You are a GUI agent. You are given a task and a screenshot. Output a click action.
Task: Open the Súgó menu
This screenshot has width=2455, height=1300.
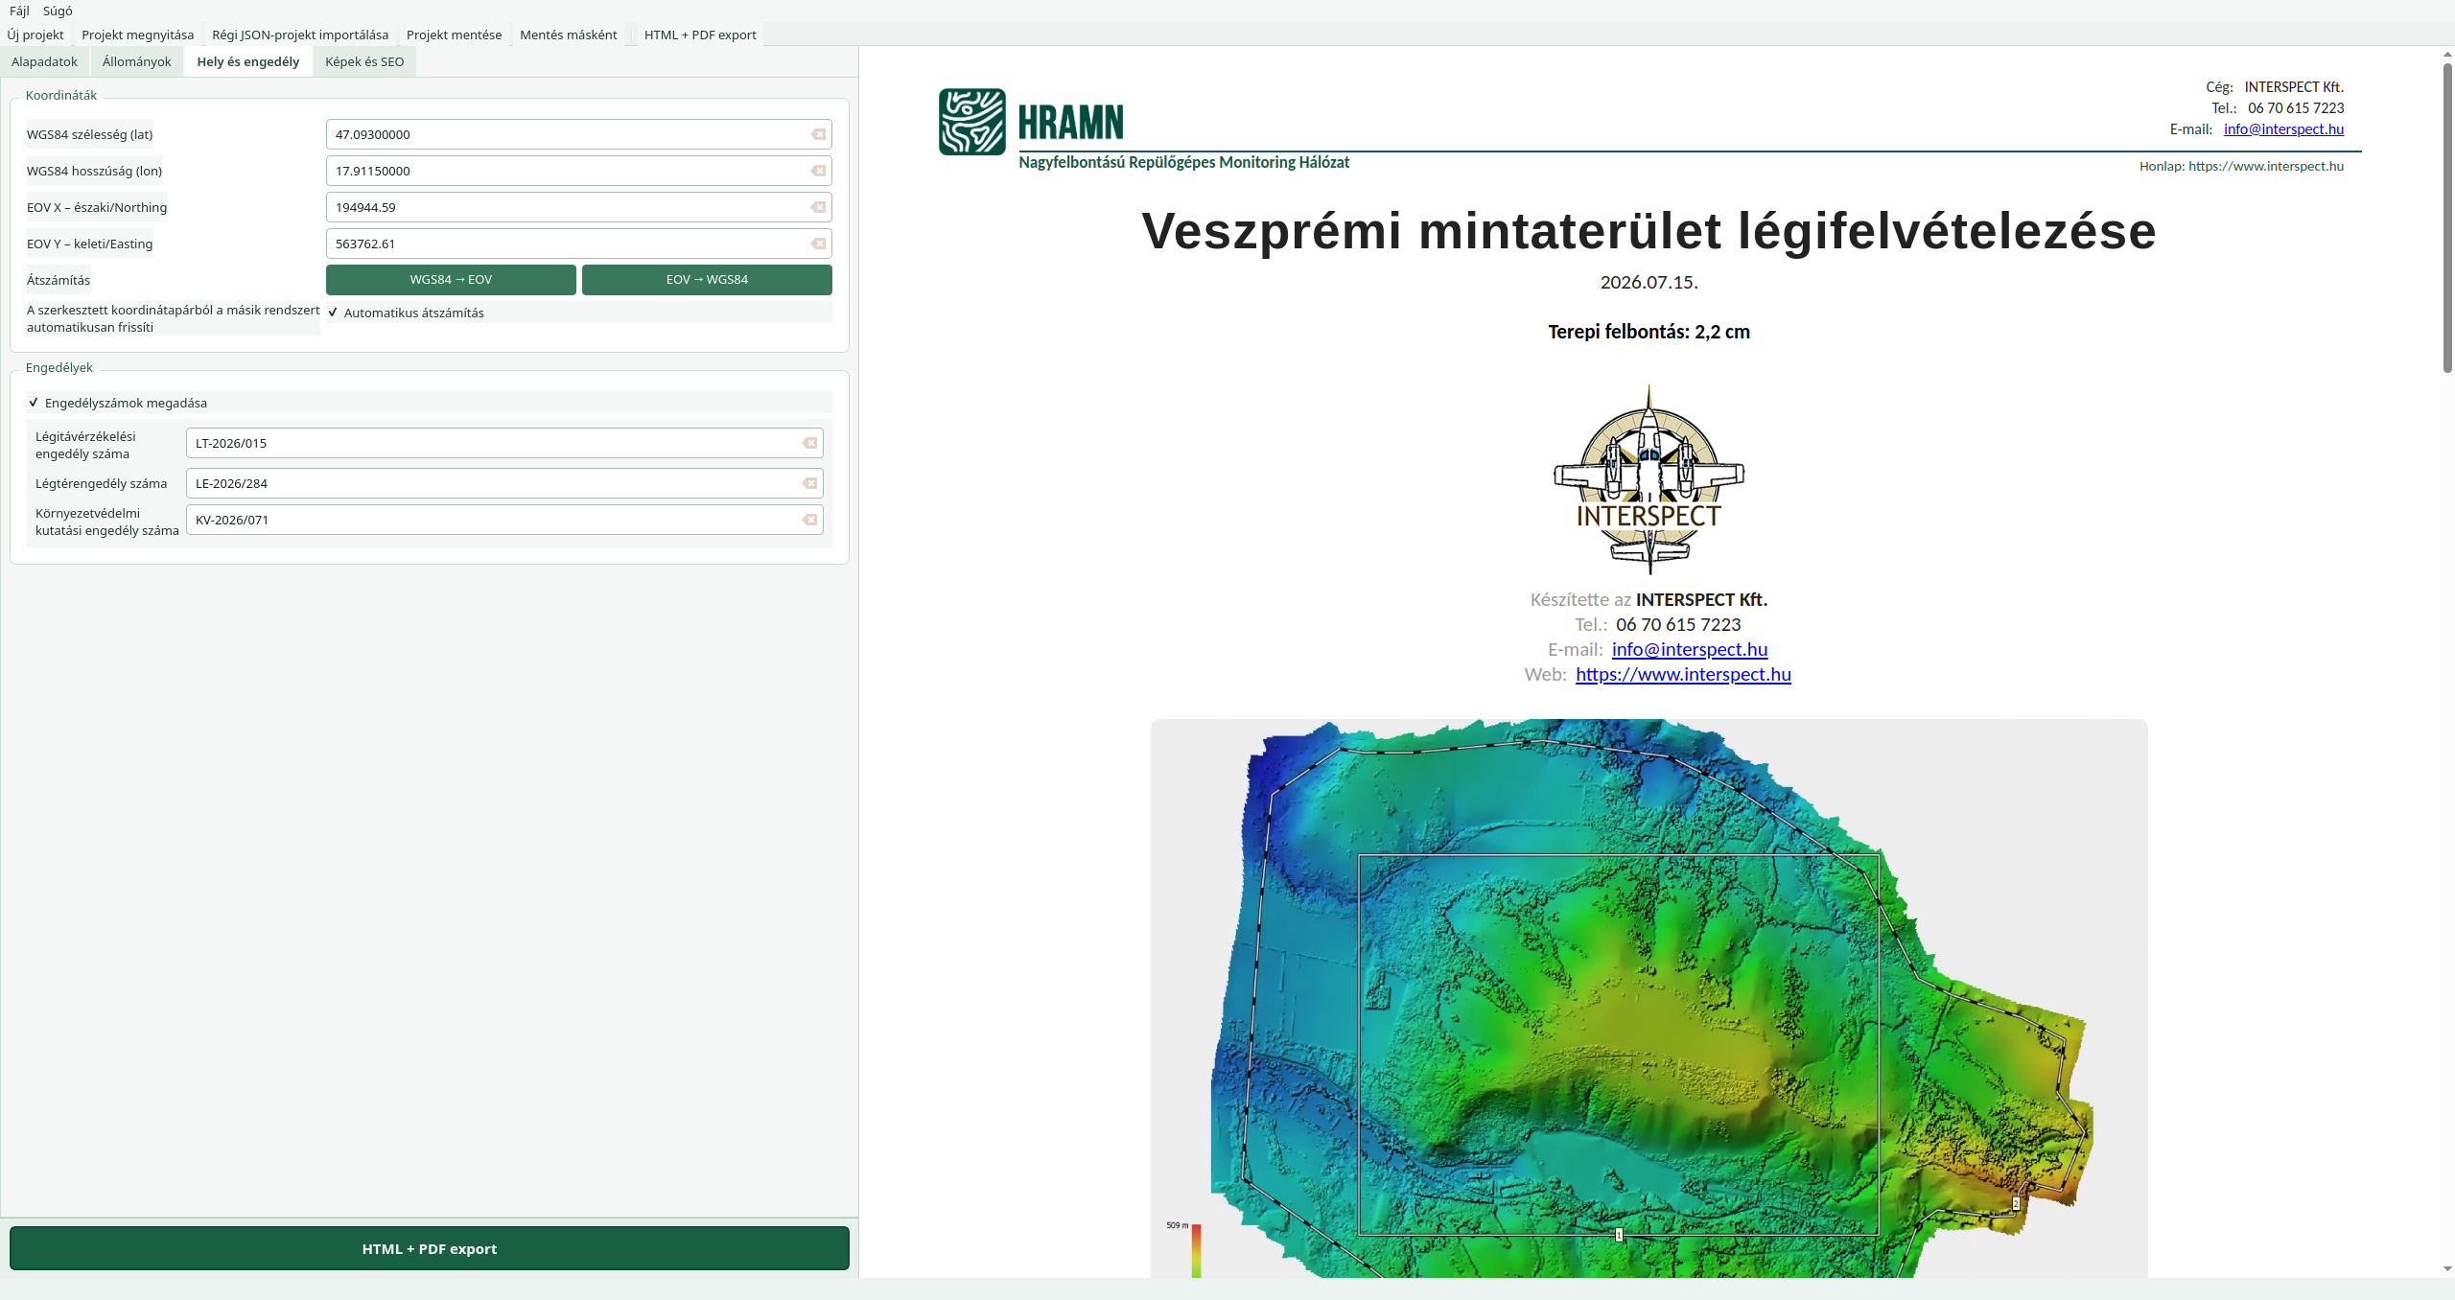pos(58,11)
